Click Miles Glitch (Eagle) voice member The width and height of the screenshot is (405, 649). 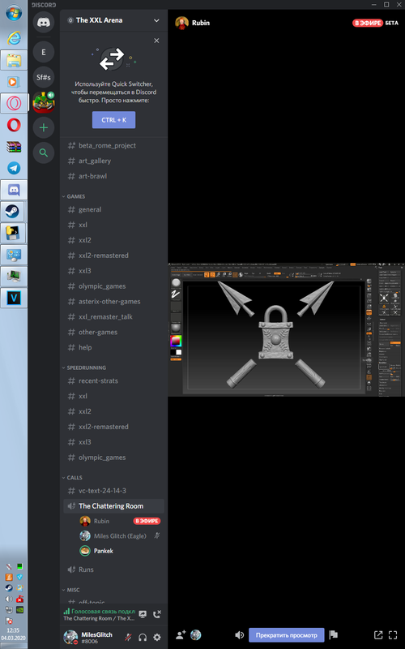pos(120,536)
